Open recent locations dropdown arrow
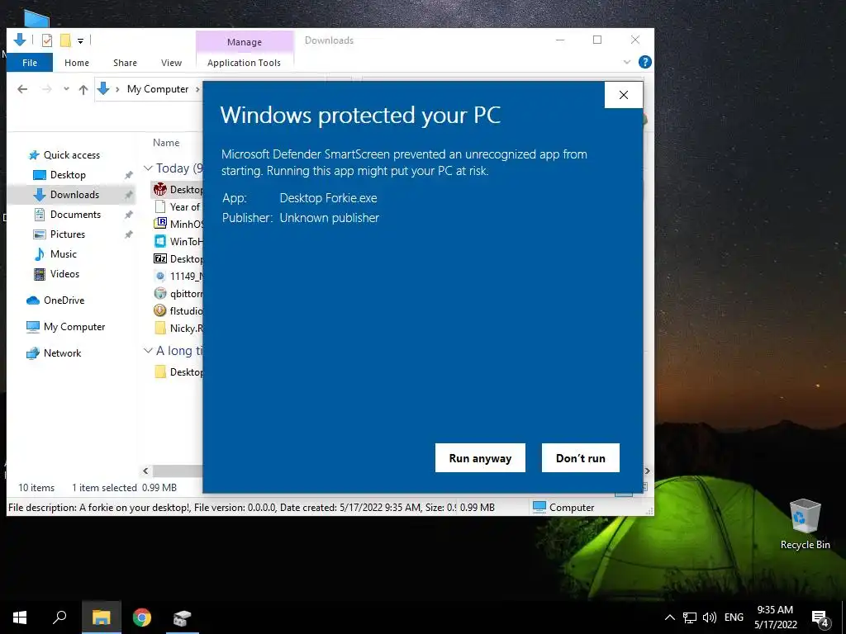846x634 pixels. 66,89
